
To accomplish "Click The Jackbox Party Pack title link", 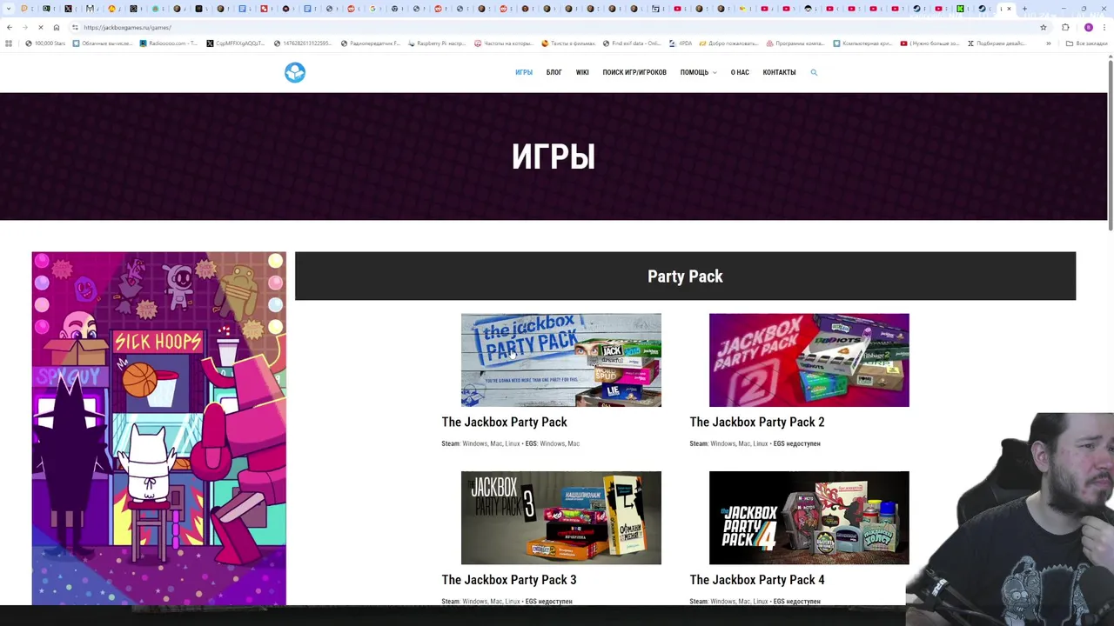I will click(504, 423).
